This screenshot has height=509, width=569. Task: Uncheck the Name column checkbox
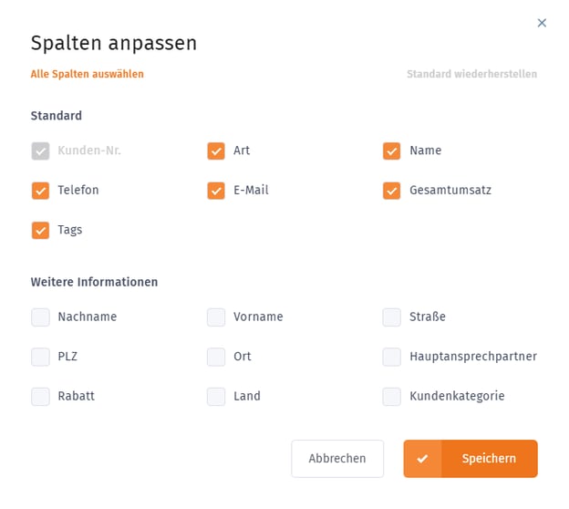tap(392, 151)
